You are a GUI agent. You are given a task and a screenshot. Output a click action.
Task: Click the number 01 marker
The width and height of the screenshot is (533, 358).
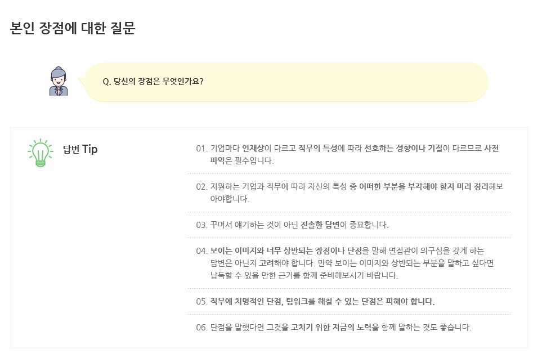[x=201, y=149]
